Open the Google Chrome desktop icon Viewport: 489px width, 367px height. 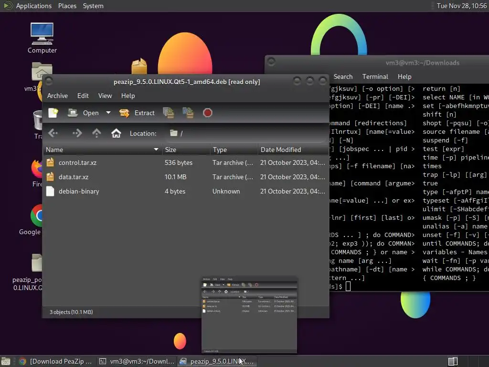[31, 220]
